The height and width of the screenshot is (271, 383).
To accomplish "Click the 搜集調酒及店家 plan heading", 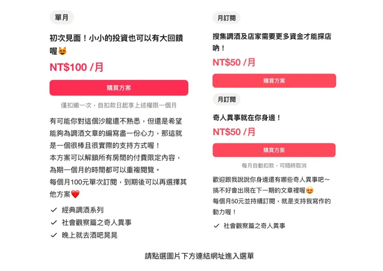I will (272, 37).
